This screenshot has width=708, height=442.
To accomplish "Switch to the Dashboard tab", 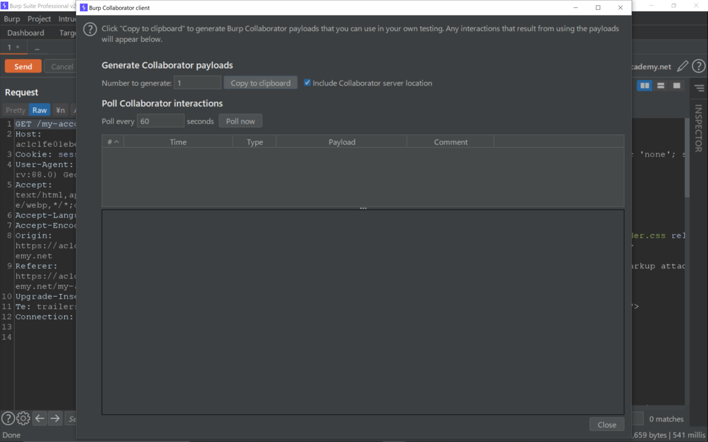I will click(x=26, y=33).
